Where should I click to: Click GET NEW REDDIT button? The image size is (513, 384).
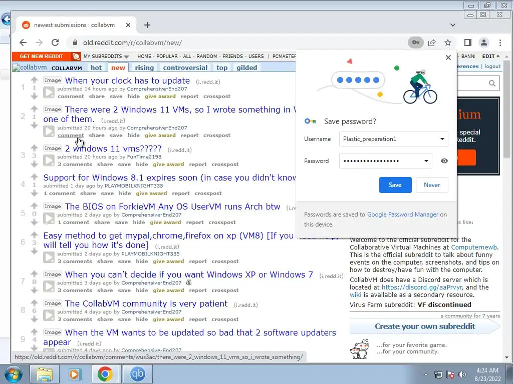[41, 56]
